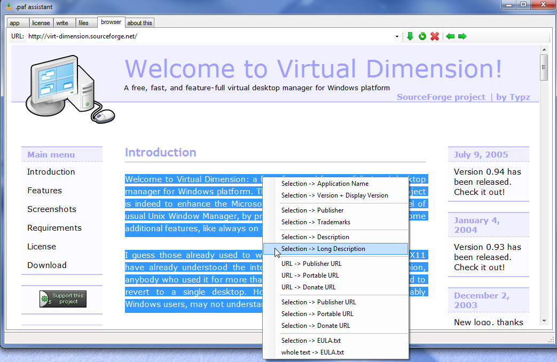This screenshot has height=362, width=557.
Task: Choose Selection -> Trademarks
Action: 335,222
